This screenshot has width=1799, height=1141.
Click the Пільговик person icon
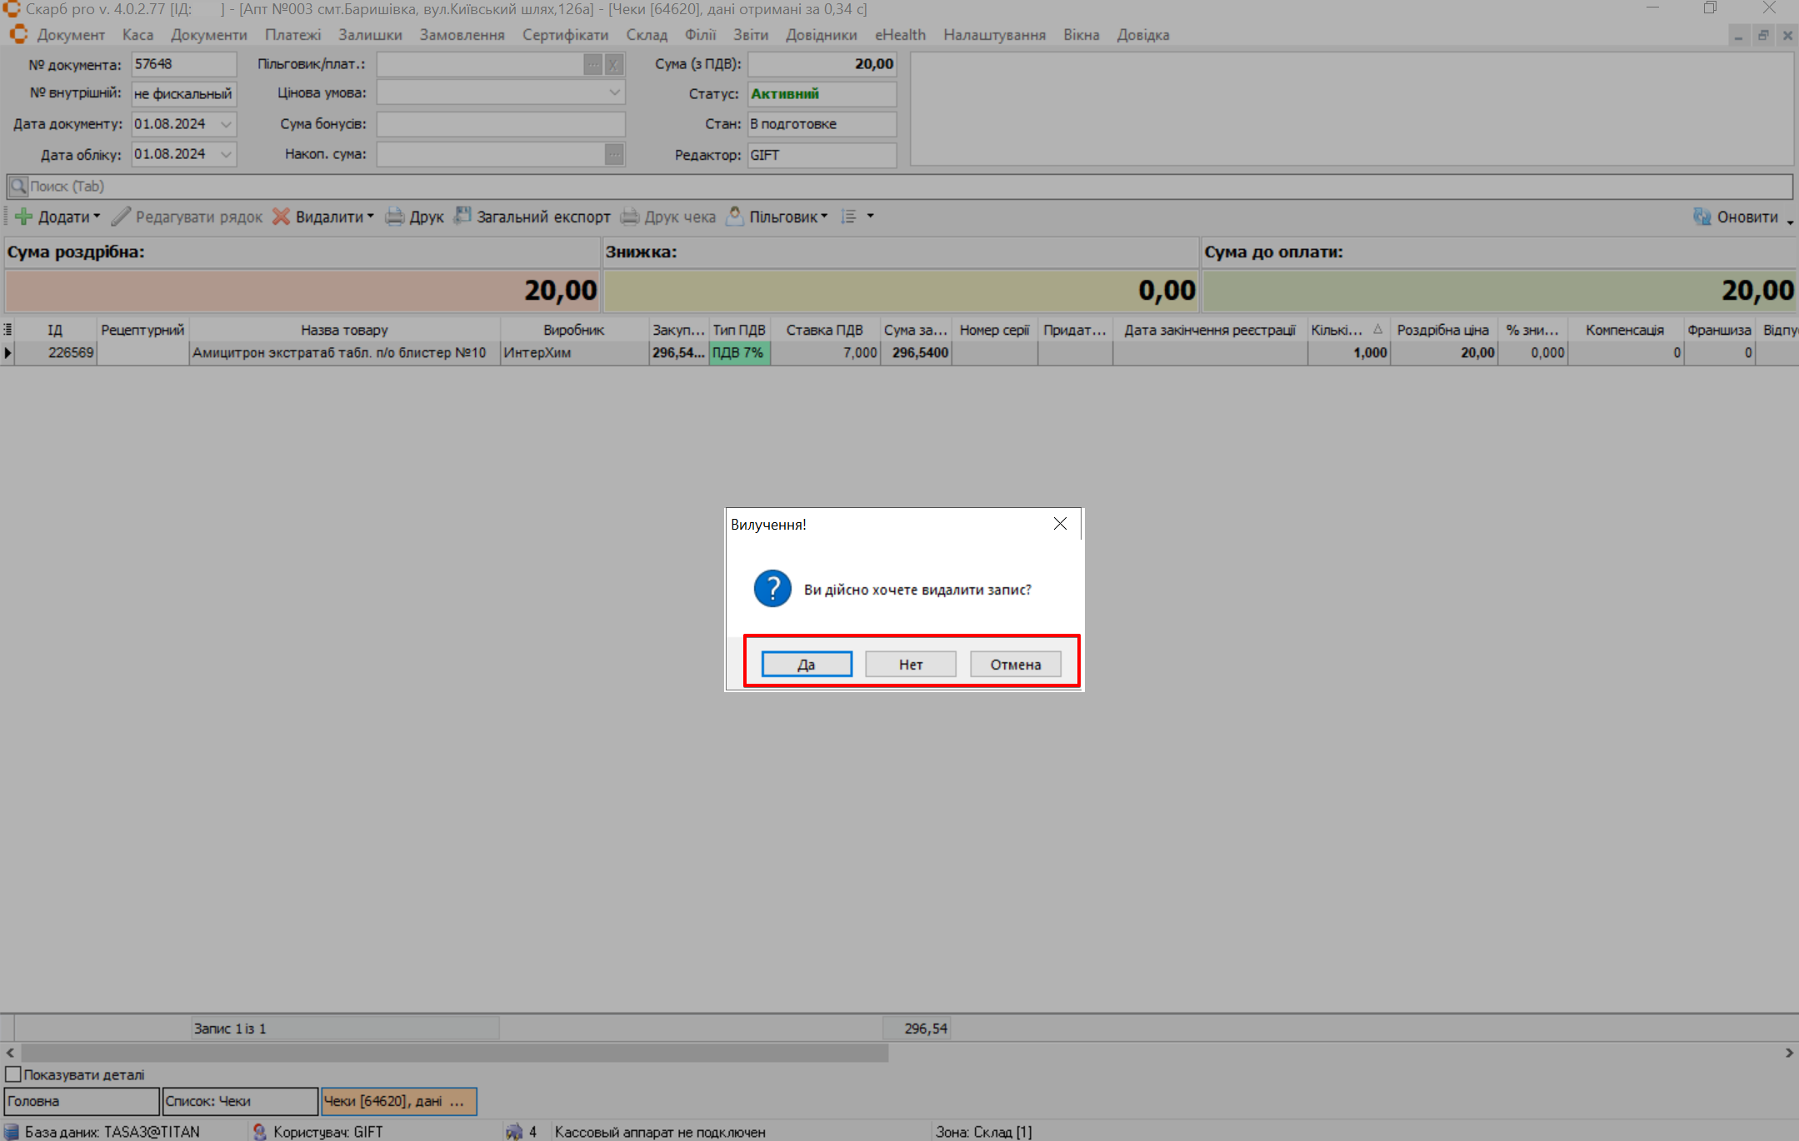(735, 217)
